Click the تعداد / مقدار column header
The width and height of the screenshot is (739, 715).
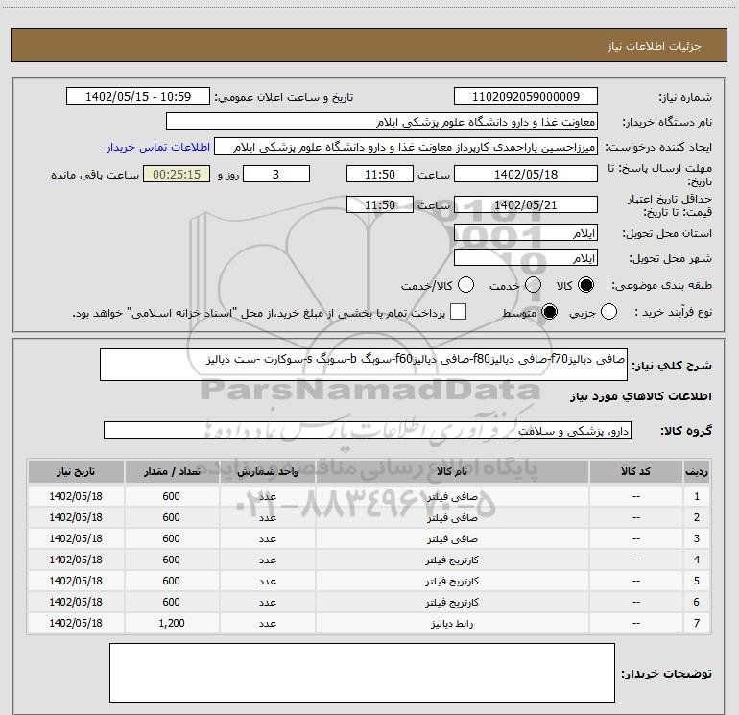tap(172, 471)
